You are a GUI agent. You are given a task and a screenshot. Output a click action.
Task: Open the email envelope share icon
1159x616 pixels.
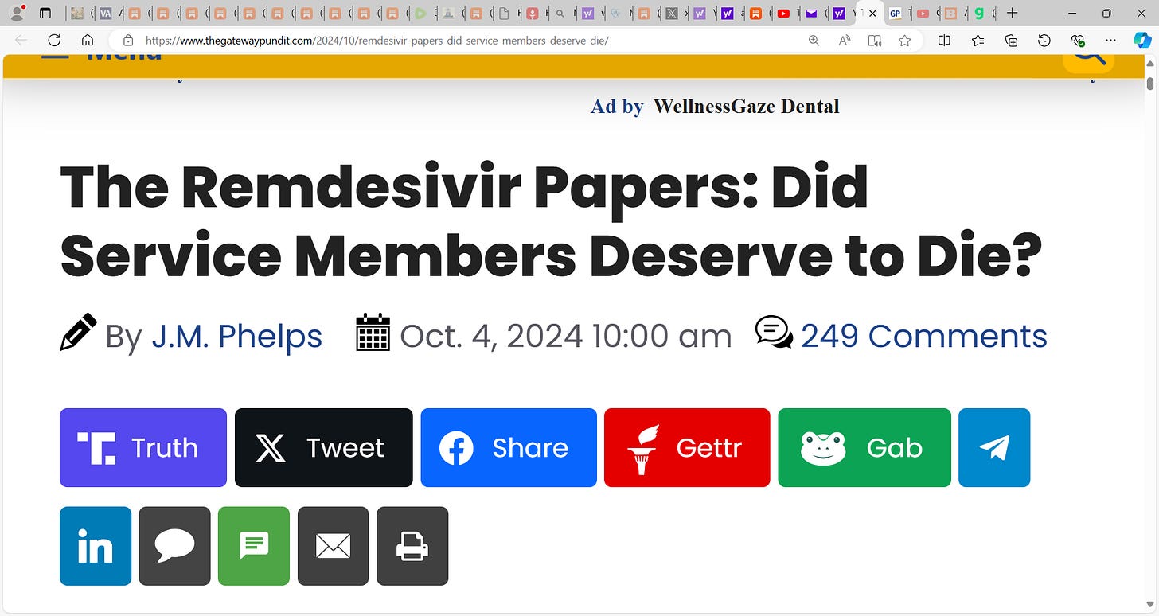coord(333,546)
